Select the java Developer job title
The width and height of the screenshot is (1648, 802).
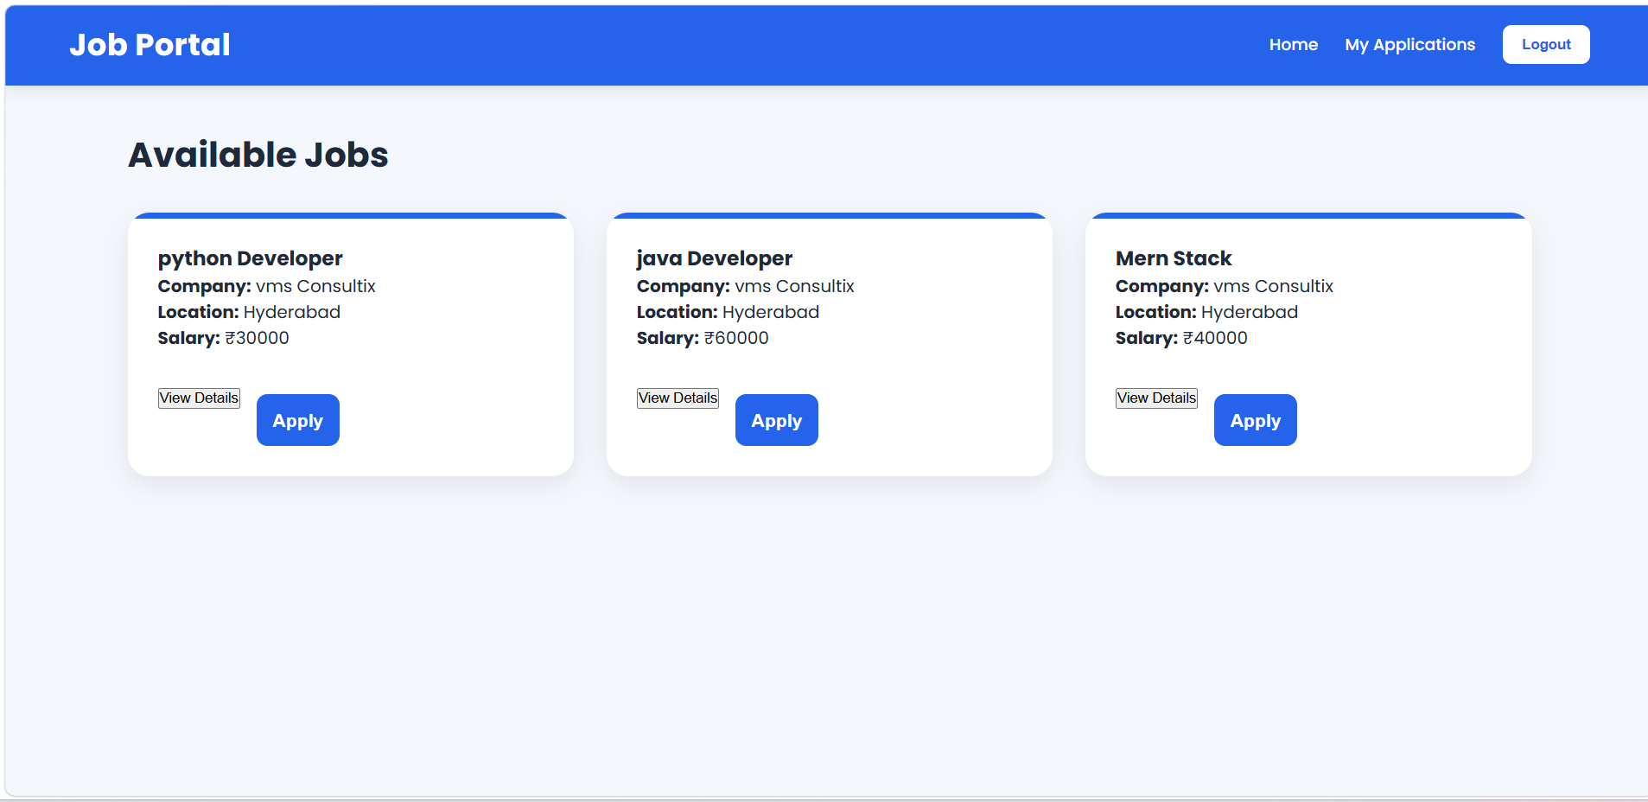click(715, 258)
